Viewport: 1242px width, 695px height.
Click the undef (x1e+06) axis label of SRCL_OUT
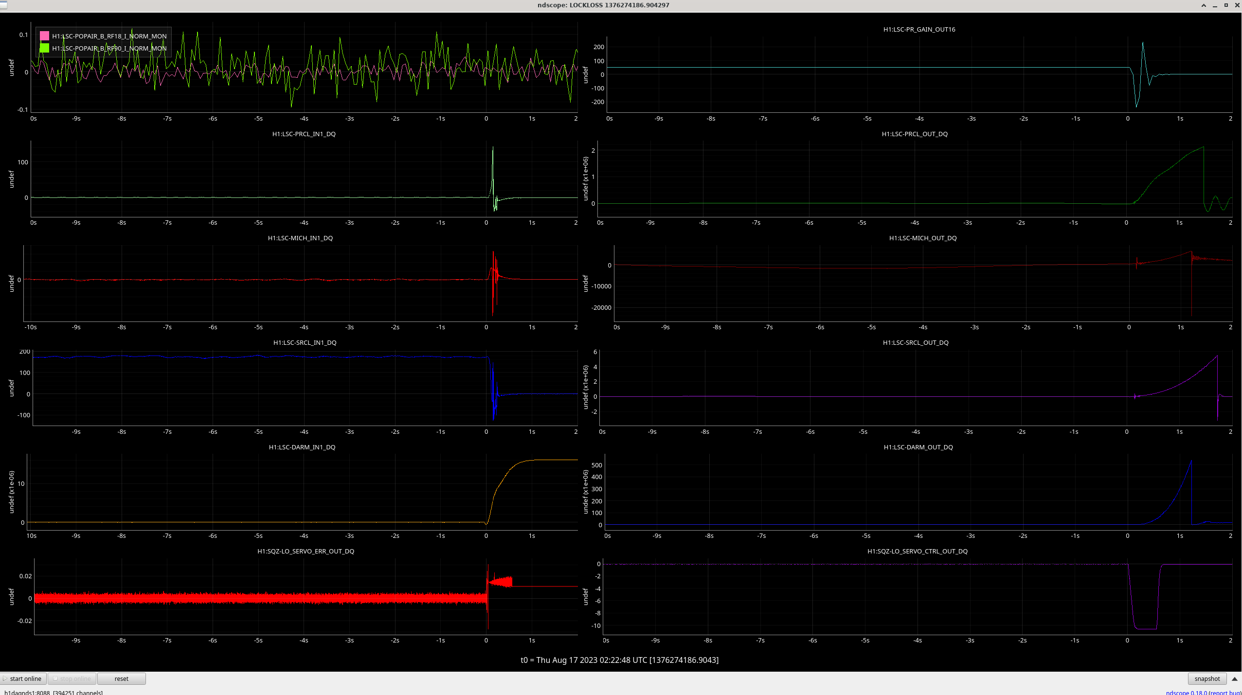[585, 388]
